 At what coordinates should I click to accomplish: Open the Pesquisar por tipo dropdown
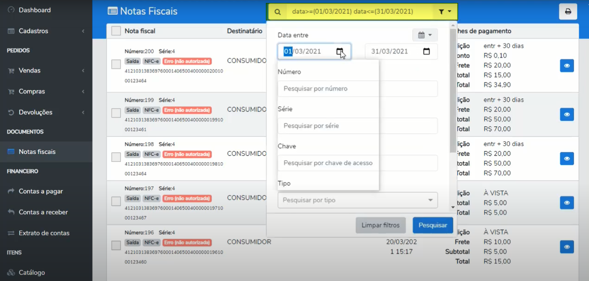pos(357,200)
